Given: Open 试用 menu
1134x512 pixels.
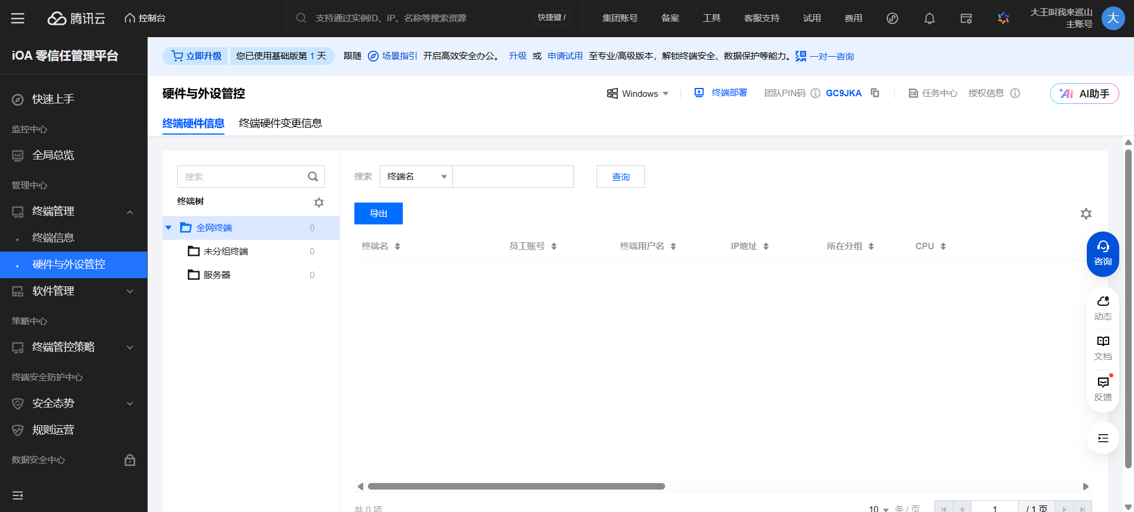Looking at the screenshot, I should click(x=812, y=18).
